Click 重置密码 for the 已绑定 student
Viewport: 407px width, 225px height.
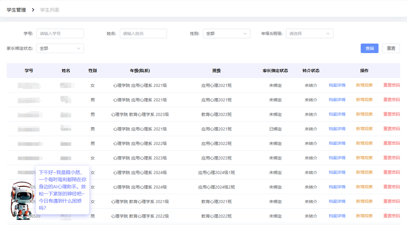point(392,129)
